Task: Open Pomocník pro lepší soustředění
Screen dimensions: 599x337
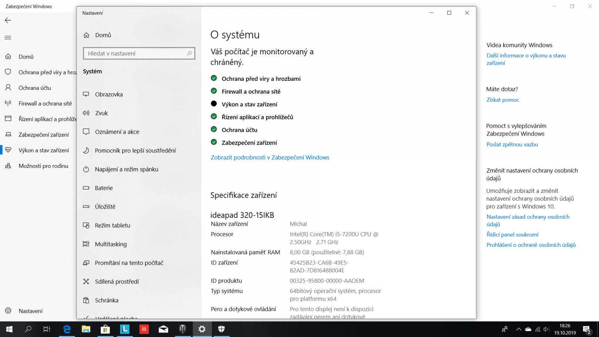Action: tap(129, 151)
